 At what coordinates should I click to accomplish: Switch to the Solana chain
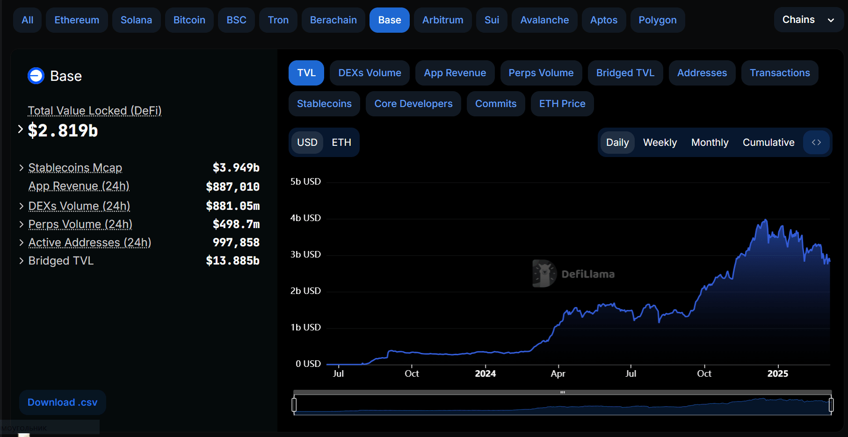click(x=136, y=20)
